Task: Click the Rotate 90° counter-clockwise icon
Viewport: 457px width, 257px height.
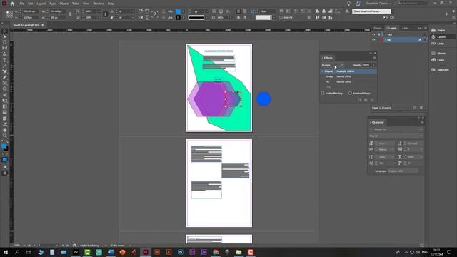Action: click(147, 11)
